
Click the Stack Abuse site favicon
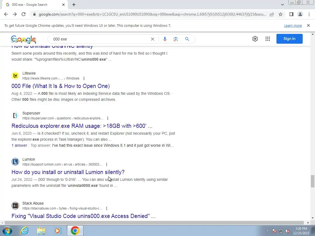click(x=15, y=206)
